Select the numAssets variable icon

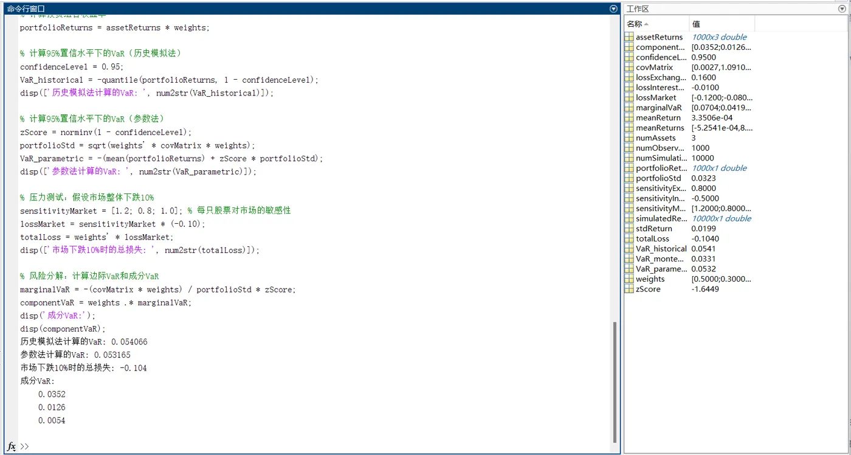click(630, 138)
